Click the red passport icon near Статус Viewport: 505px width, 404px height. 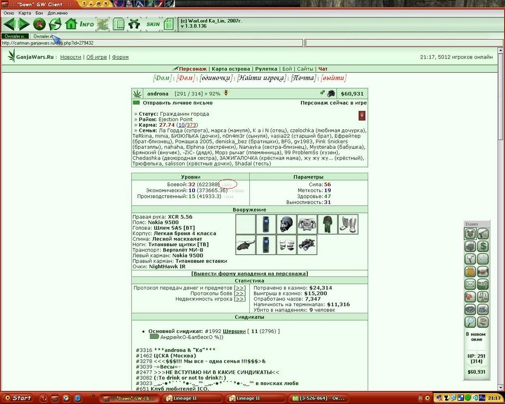click(x=362, y=116)
